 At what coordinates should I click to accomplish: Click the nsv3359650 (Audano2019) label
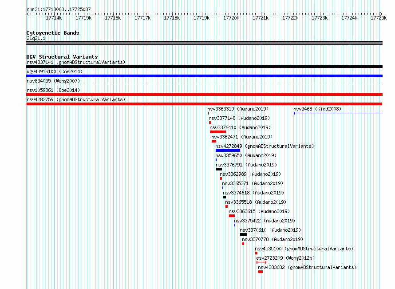(x=246, y=155)
